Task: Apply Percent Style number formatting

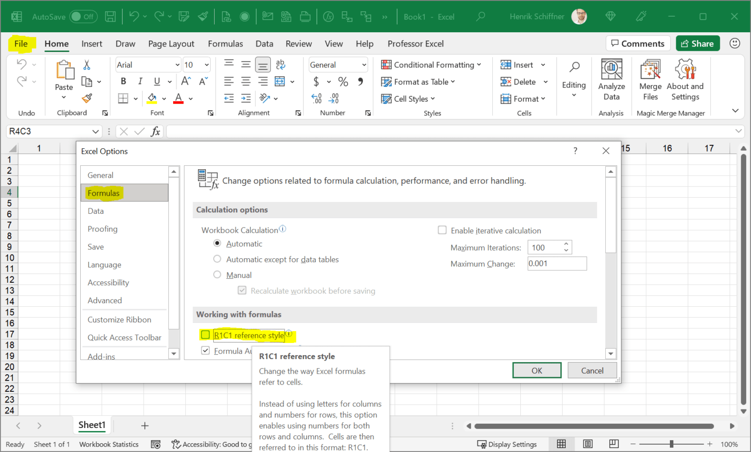Action: 343,82
